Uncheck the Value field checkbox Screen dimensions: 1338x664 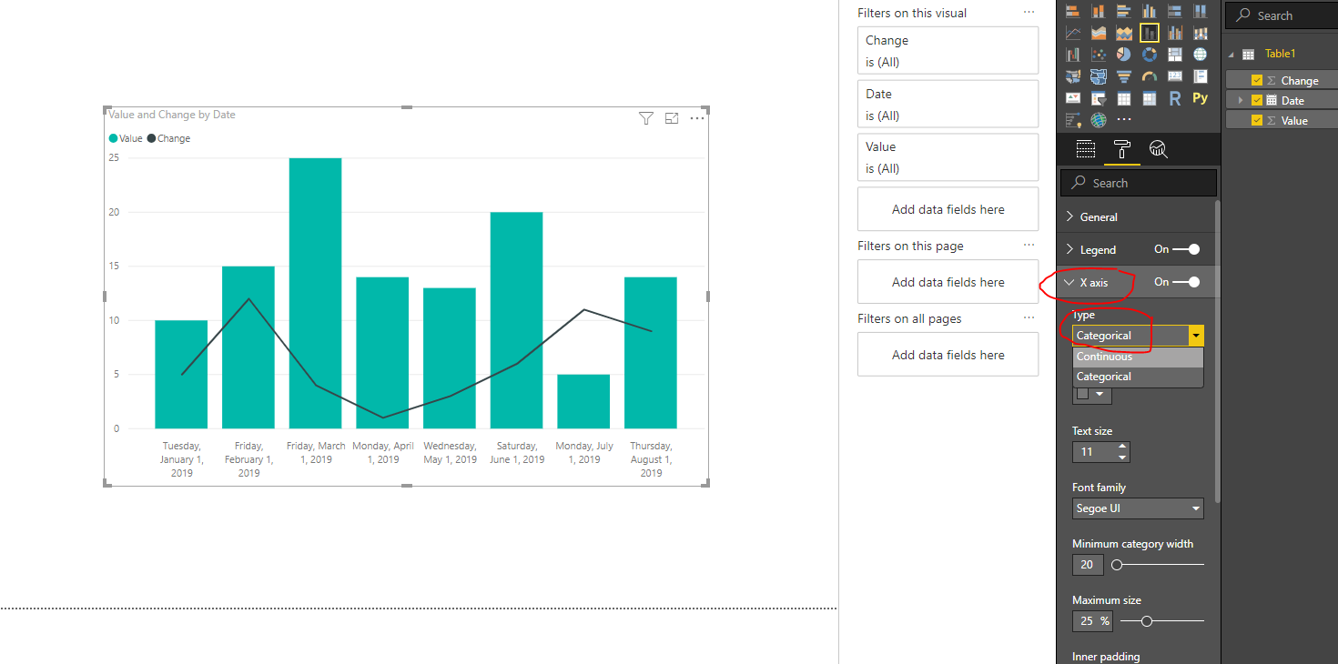point(1257,120)
